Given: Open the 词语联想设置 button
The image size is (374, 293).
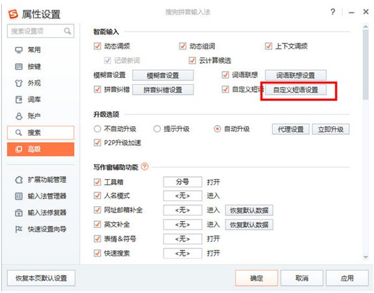Looking at the screenshot, I should pyautogui.click(x=296, y=76).
